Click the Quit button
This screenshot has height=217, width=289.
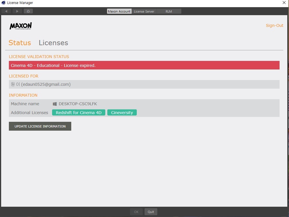point(151,212)
